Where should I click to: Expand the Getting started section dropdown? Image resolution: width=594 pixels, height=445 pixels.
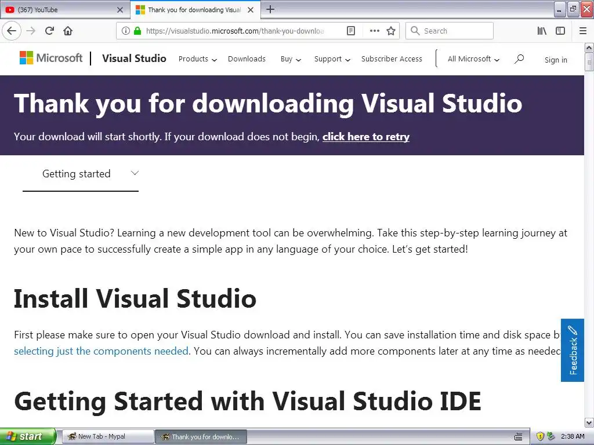tap(80, 174)
